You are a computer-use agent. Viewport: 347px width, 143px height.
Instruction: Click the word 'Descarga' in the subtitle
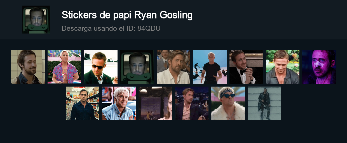74,28
